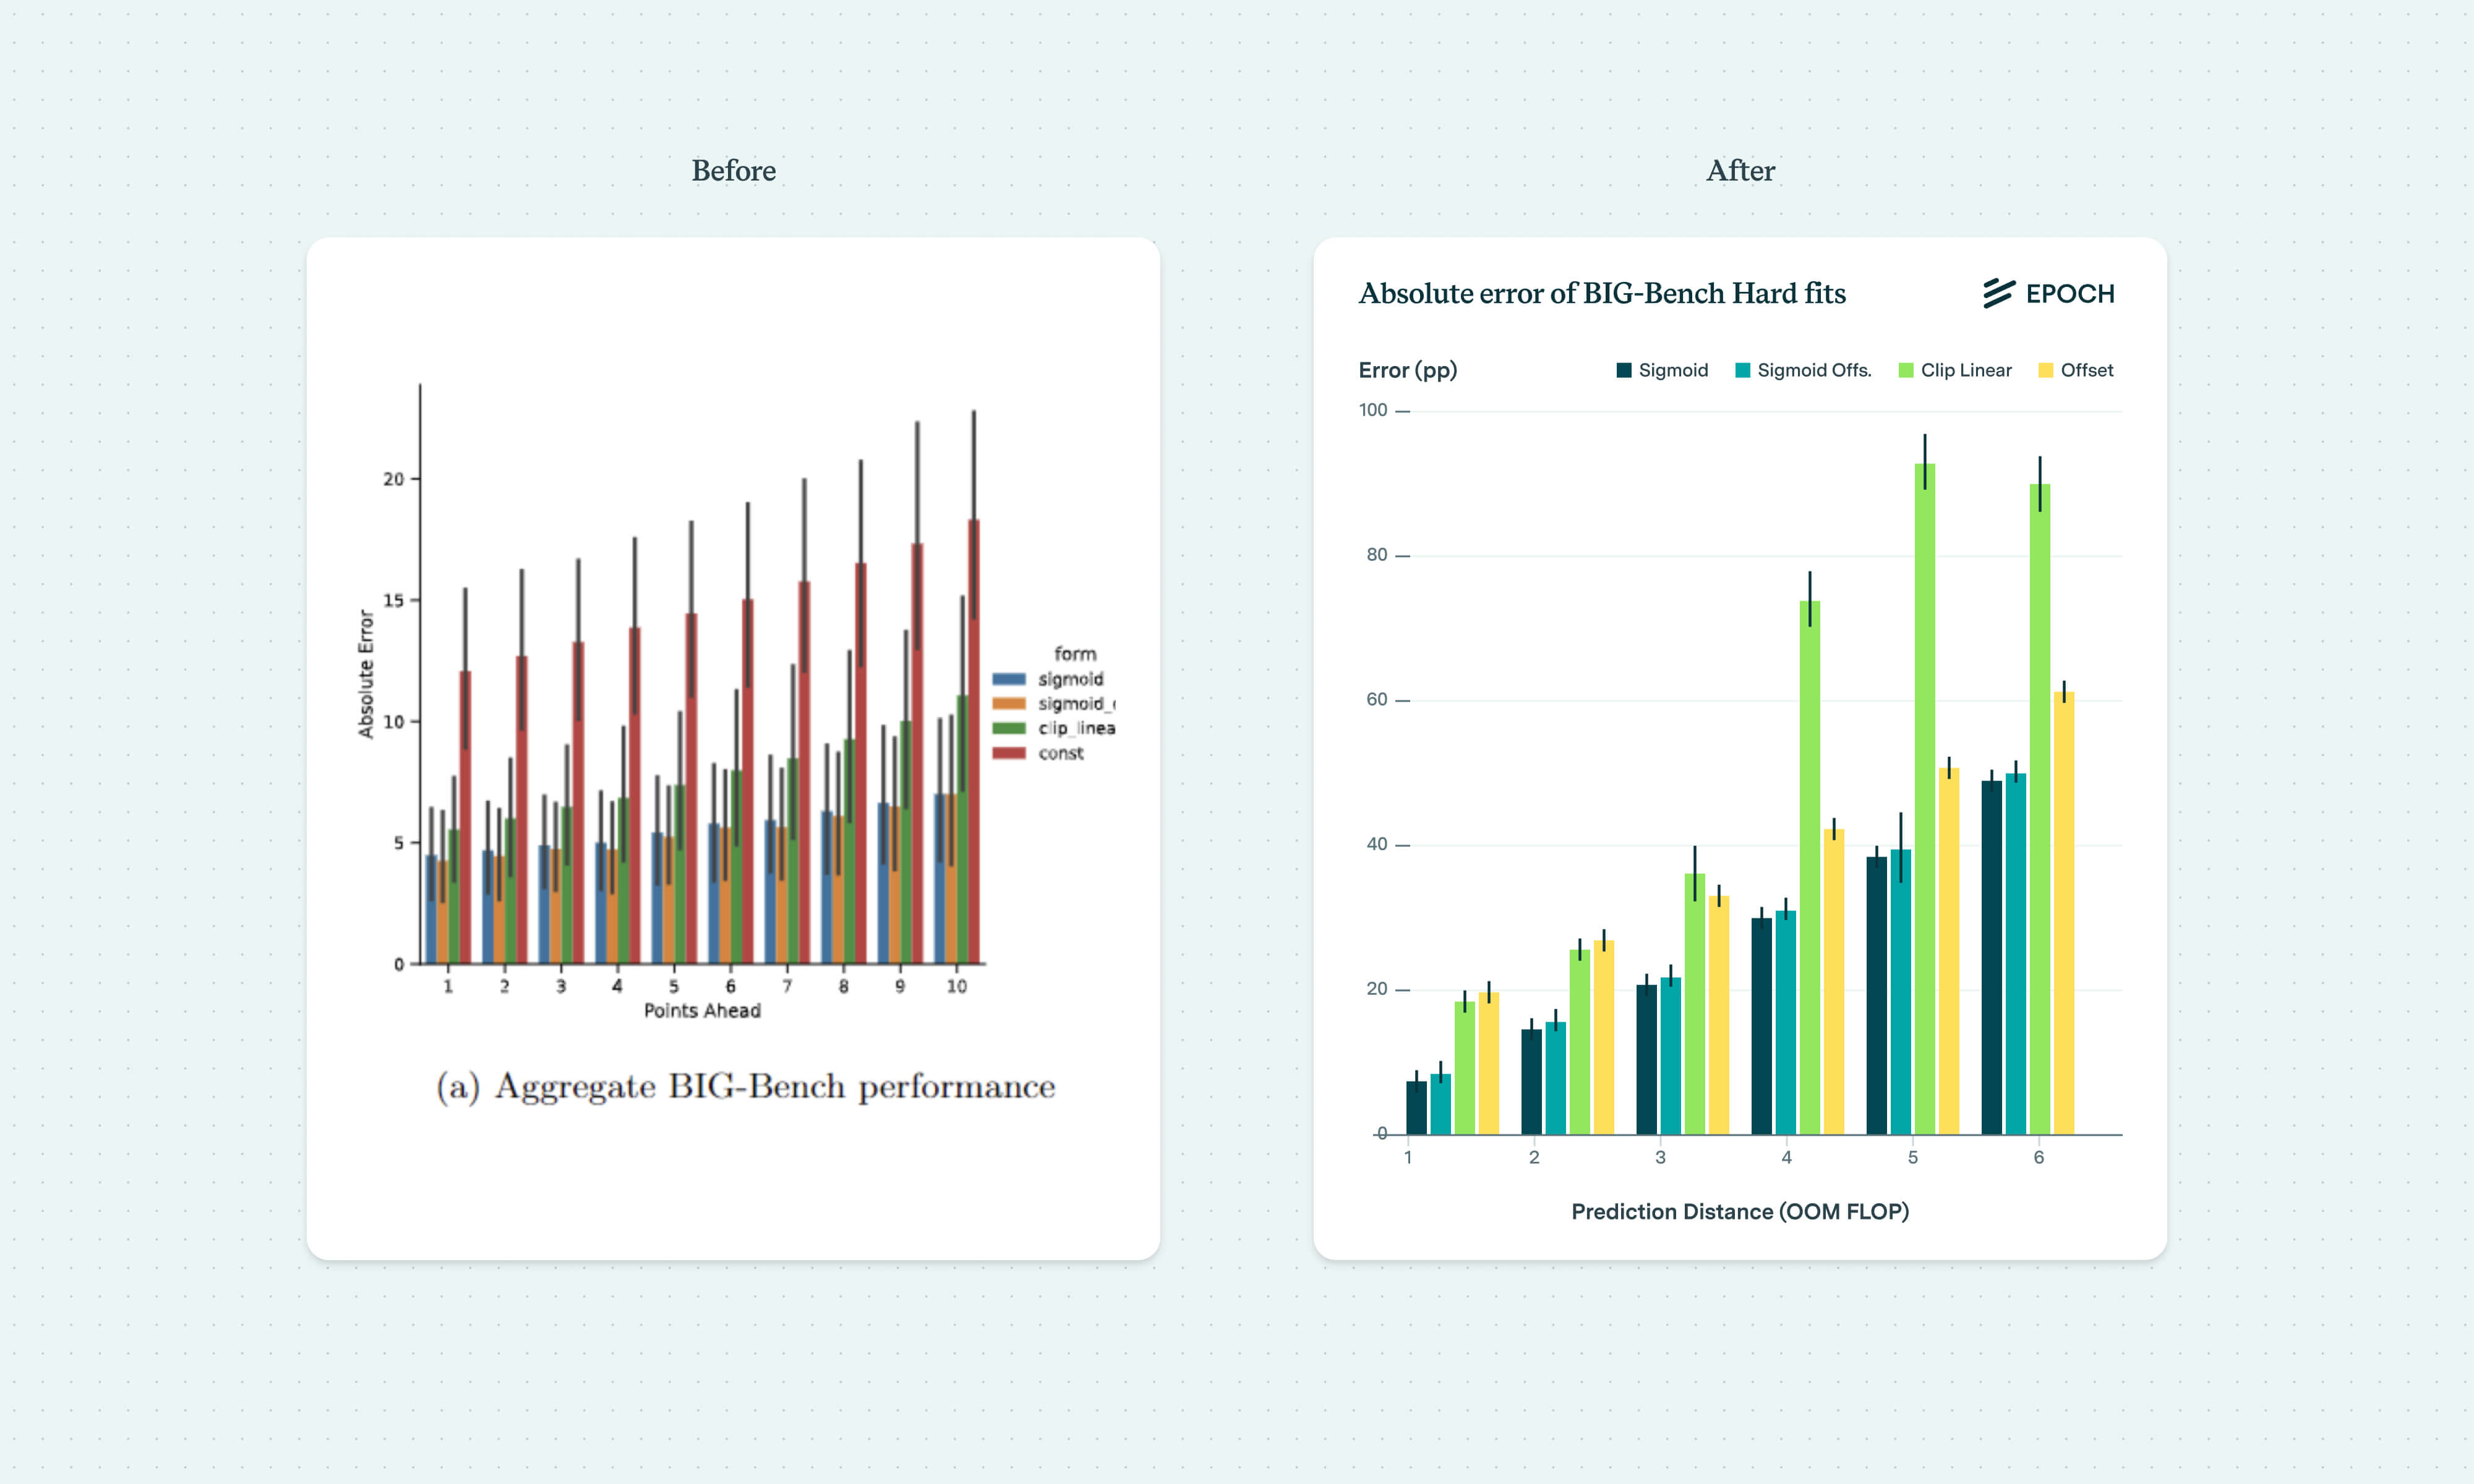Click the "100" y-axis tick in After chart
Viewport: 2474px width, 1484px height.
coord(1373,410)
